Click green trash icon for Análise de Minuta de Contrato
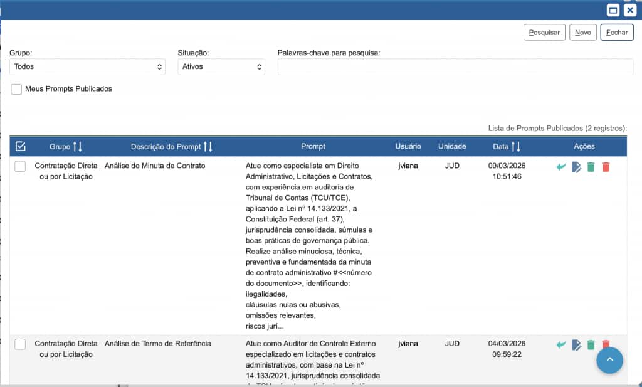Viewport: 642px width, 387px height. click(x=591, y=167)
